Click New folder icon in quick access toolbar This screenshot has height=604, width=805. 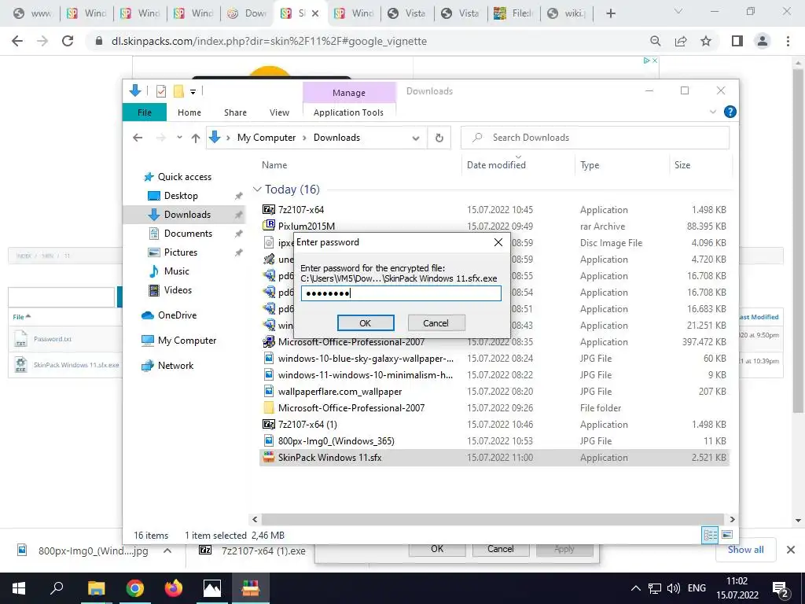click(178, 91)
